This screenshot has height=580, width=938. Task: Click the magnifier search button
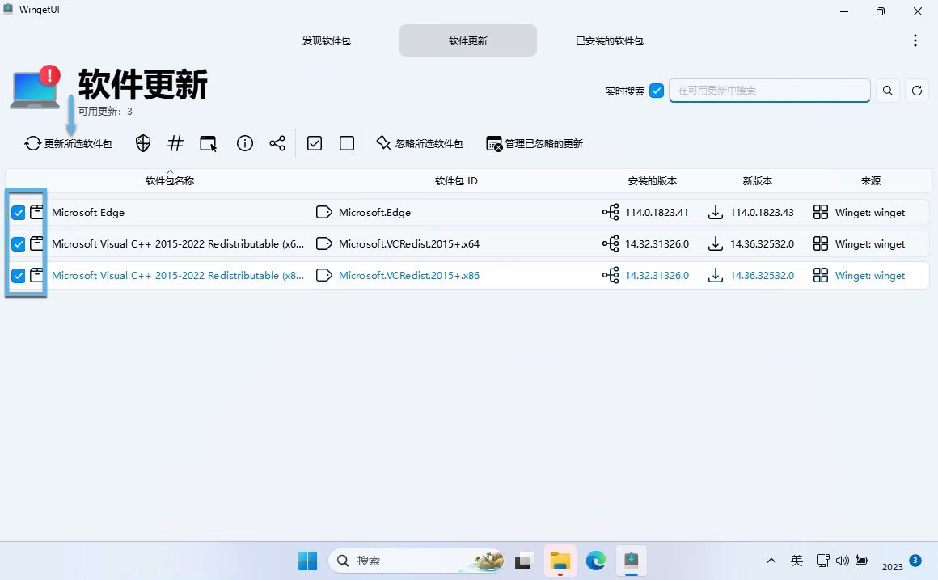point(888,91)
